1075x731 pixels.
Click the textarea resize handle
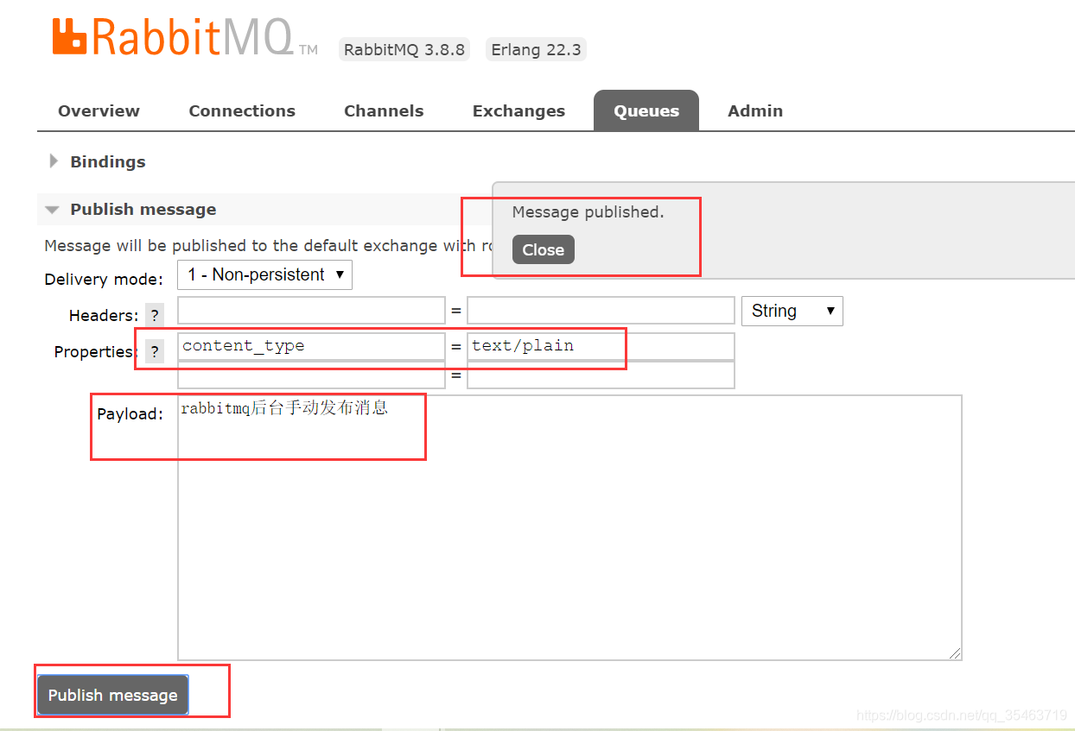coord(954,653)
